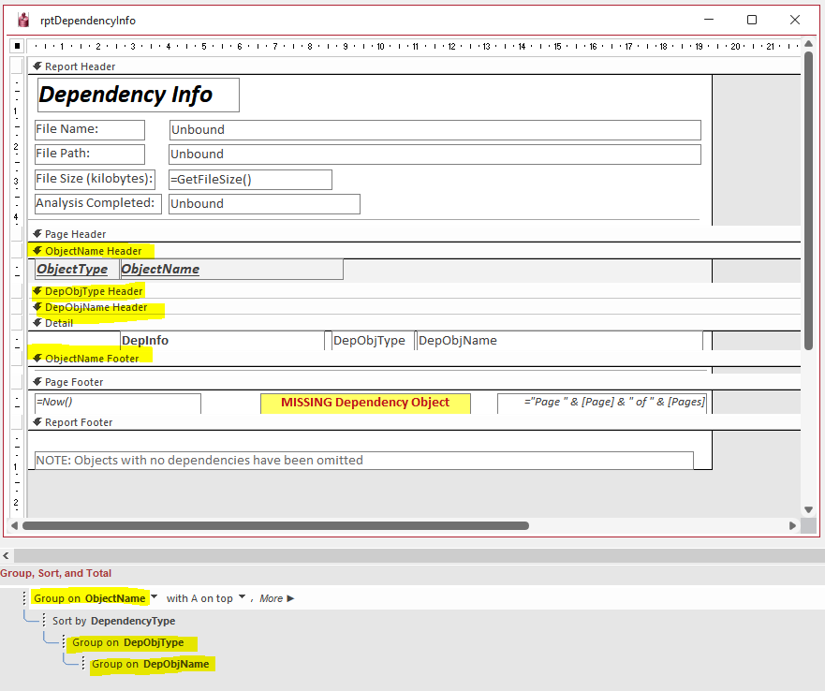Screen dimensions: 825x691
Task: Click the Unbound textbox beside Analysis Completed
Action: click(x=264, y=204)
